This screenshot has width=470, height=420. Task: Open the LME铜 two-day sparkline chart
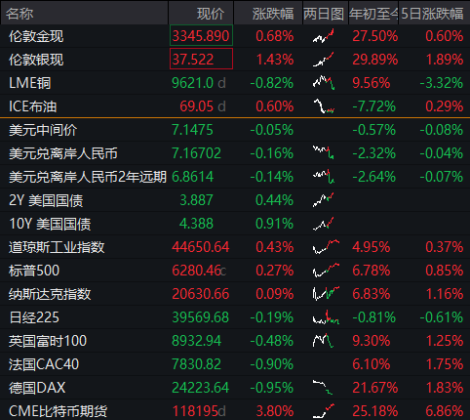coord(324,83)
